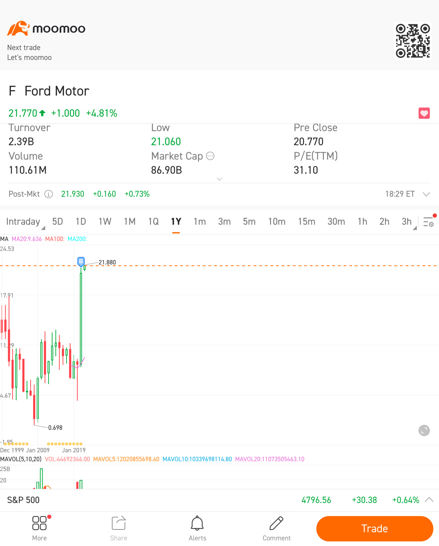
Task: Click the 21.770 current price
Action: coord(23,113)
